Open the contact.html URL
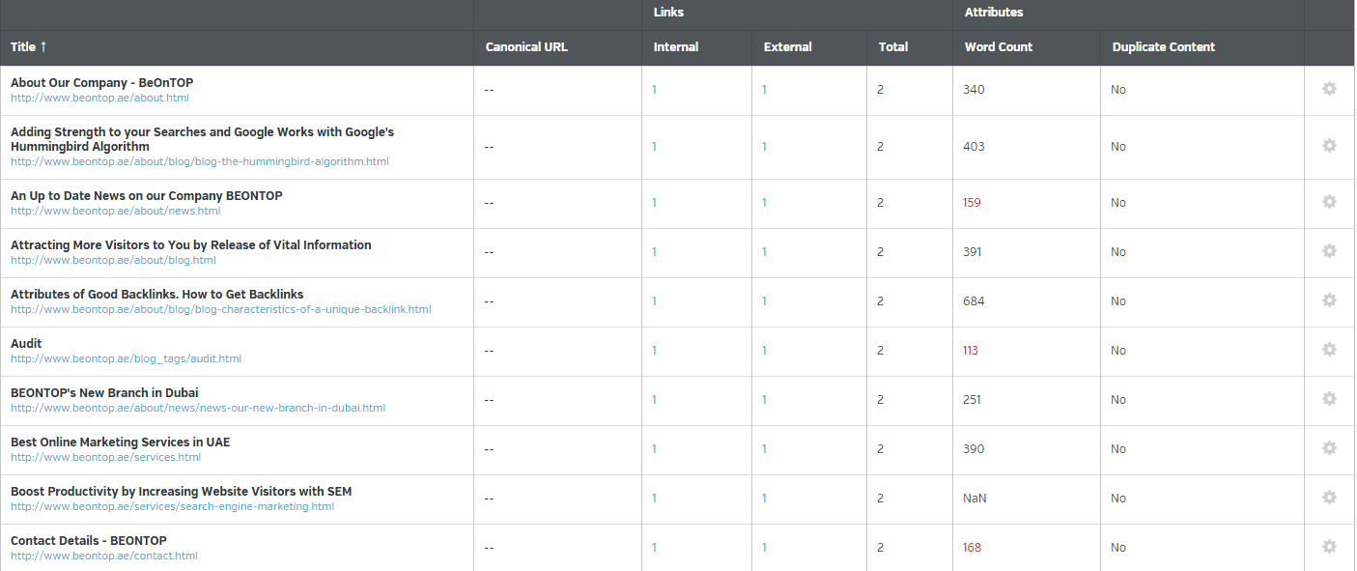 coord(104,556)
